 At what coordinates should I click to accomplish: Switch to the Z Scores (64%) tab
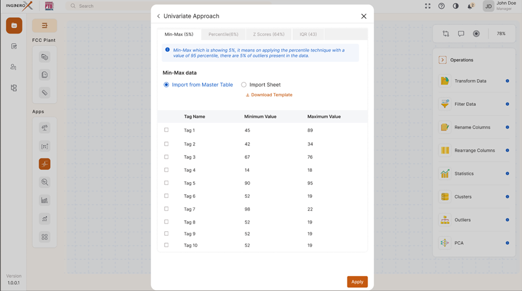269,35
